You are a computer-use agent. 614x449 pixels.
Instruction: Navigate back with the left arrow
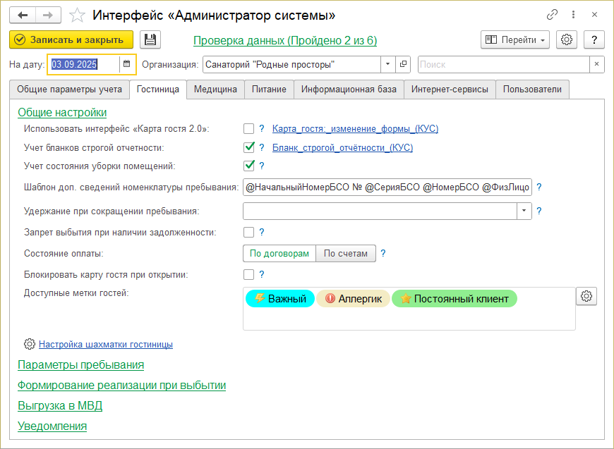pyautogui.click(x=23, y=15)
